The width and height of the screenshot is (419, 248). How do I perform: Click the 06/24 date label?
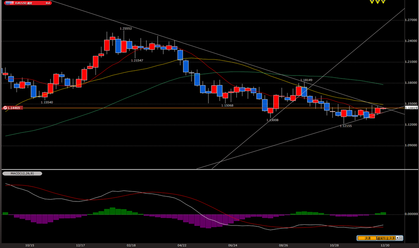233,245
